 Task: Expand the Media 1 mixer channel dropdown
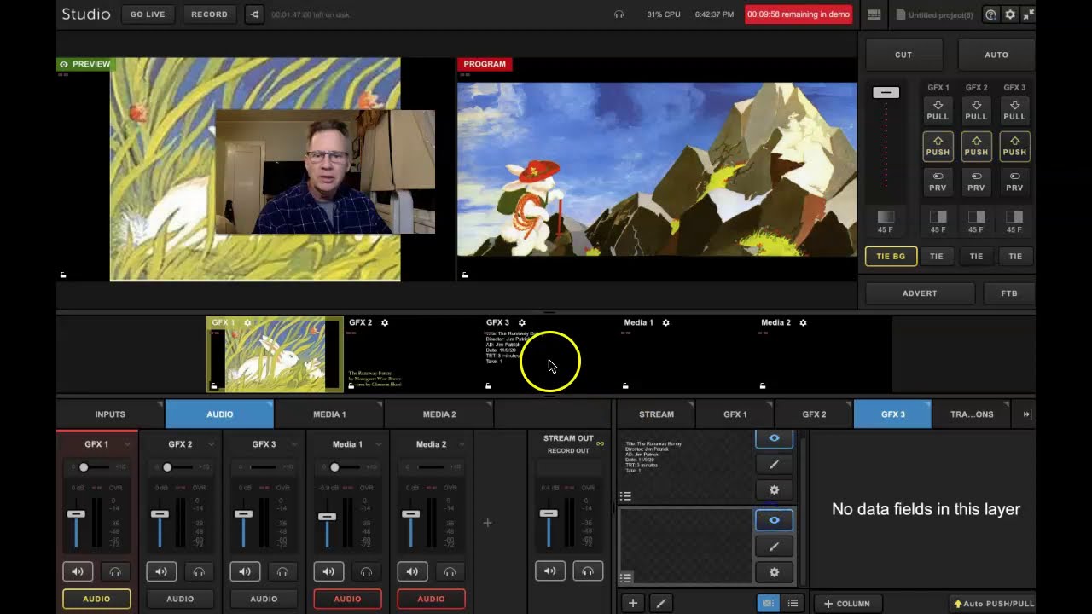[379, 444]
